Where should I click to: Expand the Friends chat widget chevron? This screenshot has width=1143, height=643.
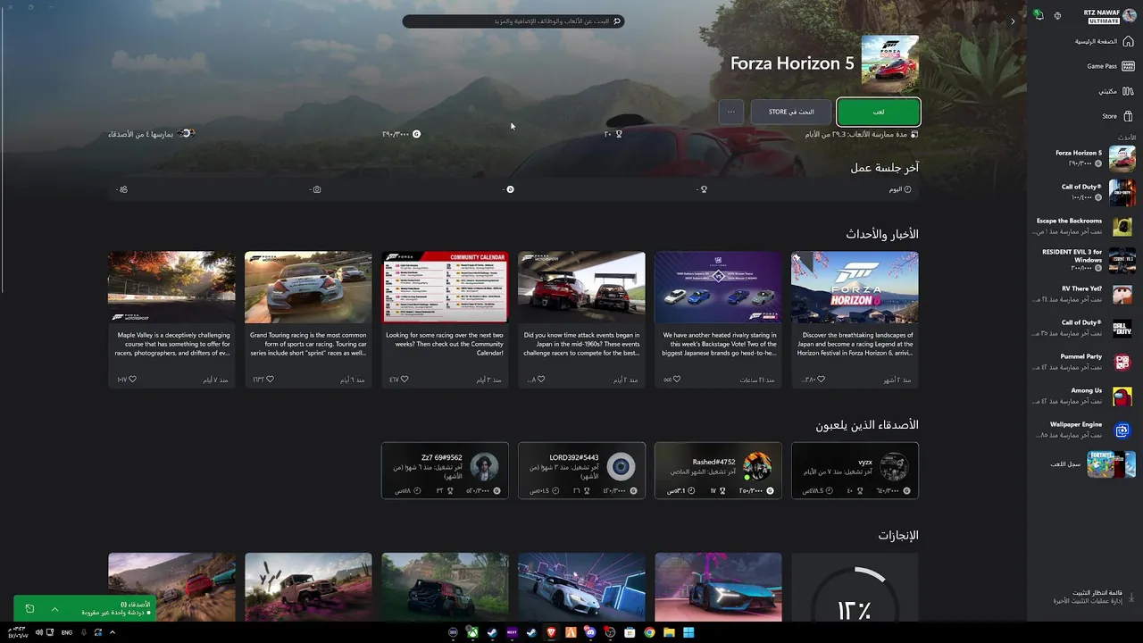54,609
